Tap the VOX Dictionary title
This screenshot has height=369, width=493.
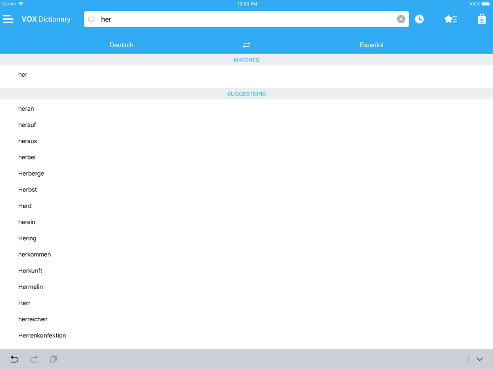click(x=46, y=19)
